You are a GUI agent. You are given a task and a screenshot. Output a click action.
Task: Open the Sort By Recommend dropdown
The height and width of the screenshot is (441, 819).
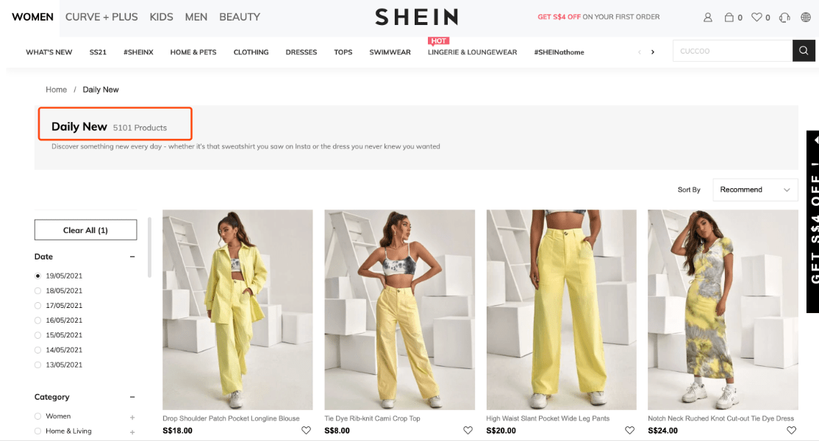(755, 190)
